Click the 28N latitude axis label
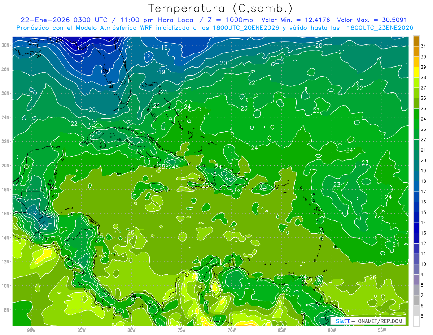Image resolution: width=433 pixels, height=335 pixels. (6, 69)
